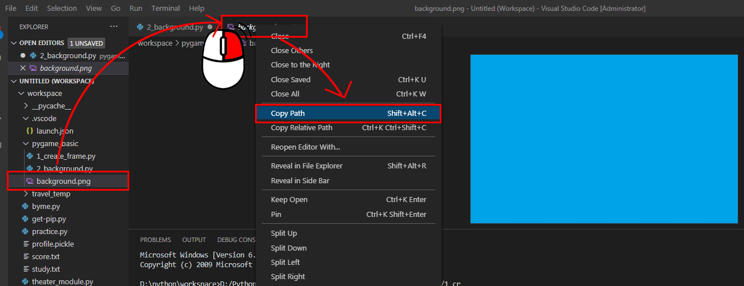Choose Split Left from context menu
744x286 pixels.
pos(348,262)
